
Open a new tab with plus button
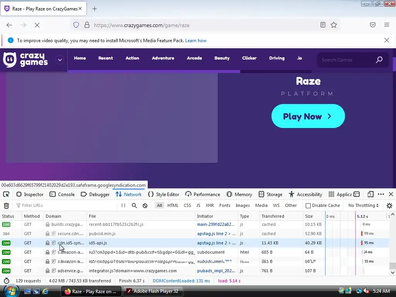tap(94, 9)
